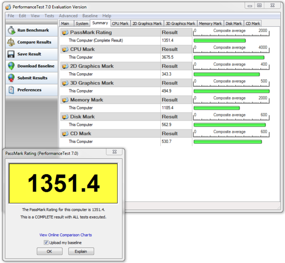The height and width of the screenshot is (263, 285).
Task: Click the Compare Results button
Action: tap(32, 42)
